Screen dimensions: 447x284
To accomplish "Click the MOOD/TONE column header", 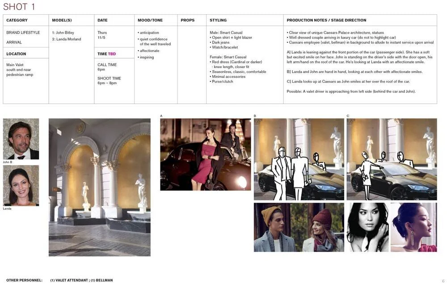I will point(150,20).
